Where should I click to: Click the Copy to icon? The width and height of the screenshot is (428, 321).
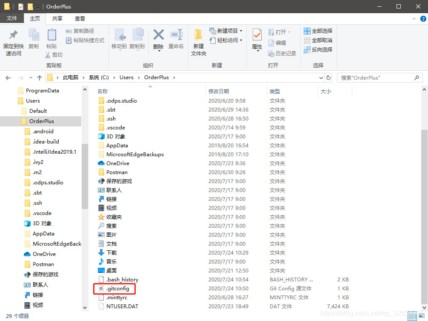point(138,34)
